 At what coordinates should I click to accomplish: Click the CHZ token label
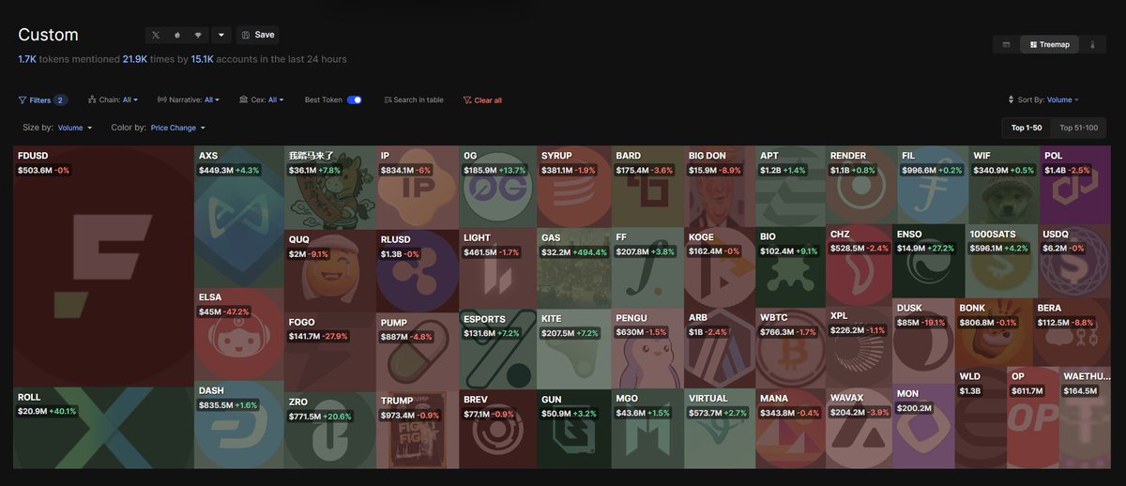click(x=840, y=235)
